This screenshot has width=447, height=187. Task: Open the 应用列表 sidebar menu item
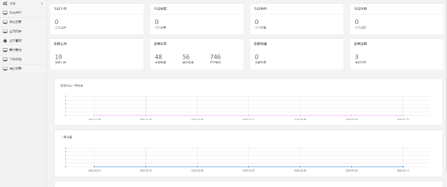click(23, 31)
